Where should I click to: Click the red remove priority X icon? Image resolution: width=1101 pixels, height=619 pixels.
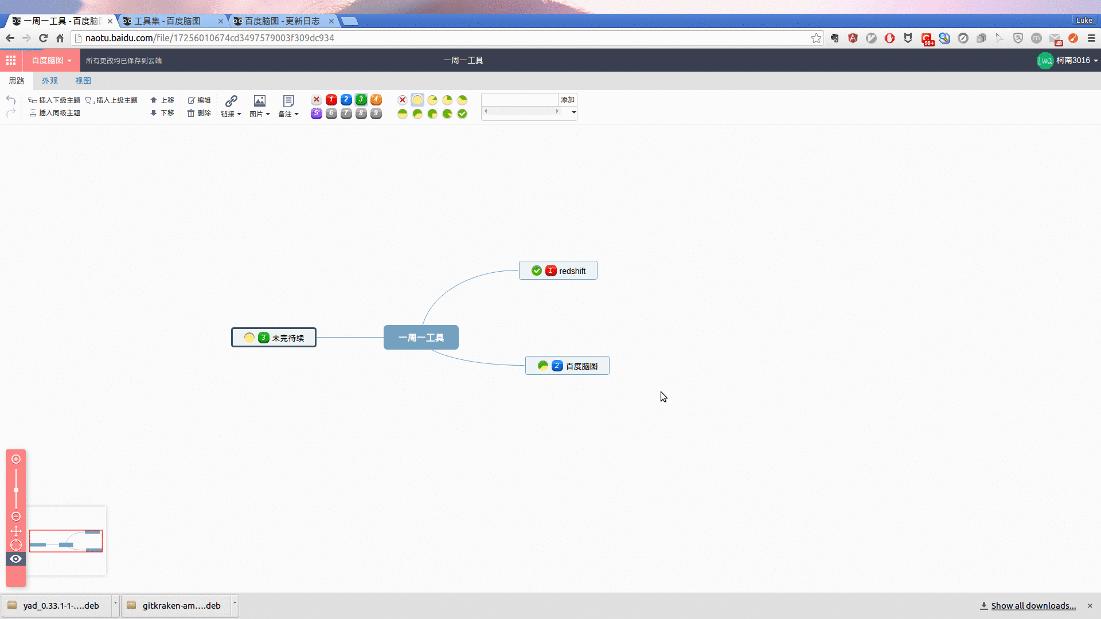316,100
